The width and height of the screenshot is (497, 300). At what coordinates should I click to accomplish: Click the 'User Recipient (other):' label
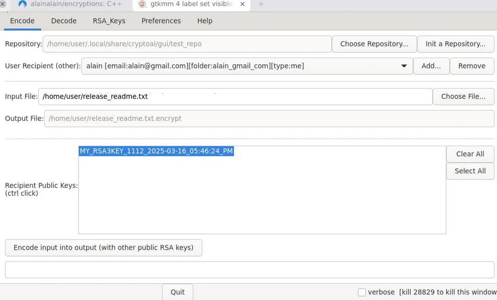(x=43, y=66)
